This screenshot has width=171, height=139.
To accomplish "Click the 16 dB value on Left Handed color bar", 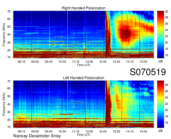I will click(x=166, y=123).
